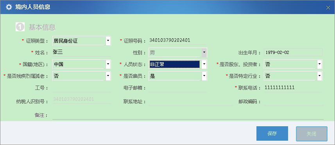Close the 境内人员信息 dialog with X

click(x=328, y=8)
